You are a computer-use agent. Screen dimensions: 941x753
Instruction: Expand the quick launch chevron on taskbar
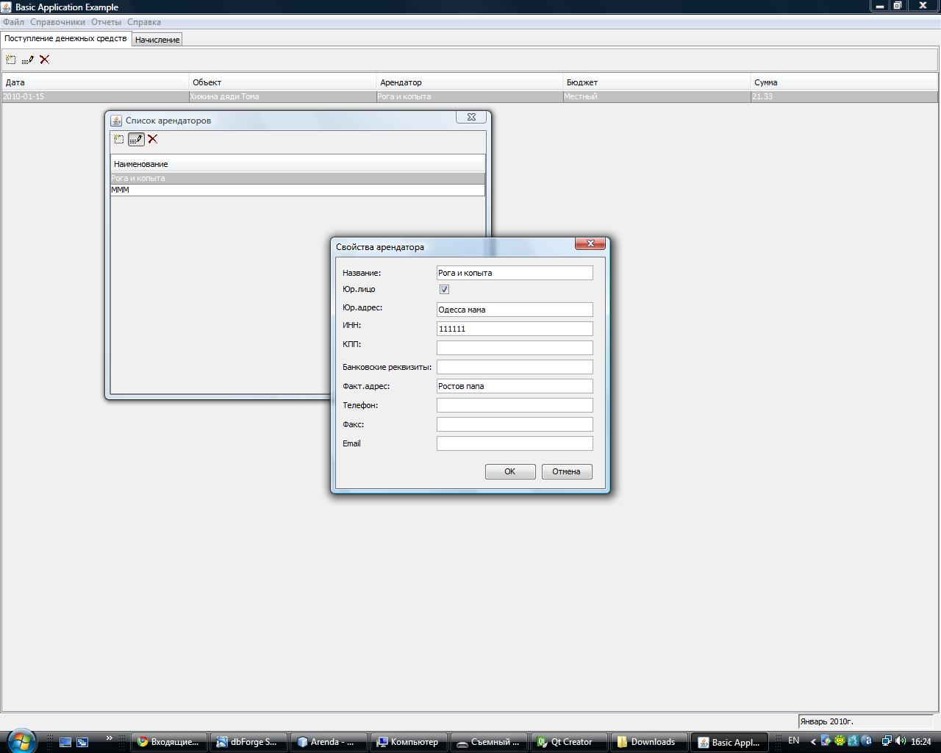pos(110,738)
